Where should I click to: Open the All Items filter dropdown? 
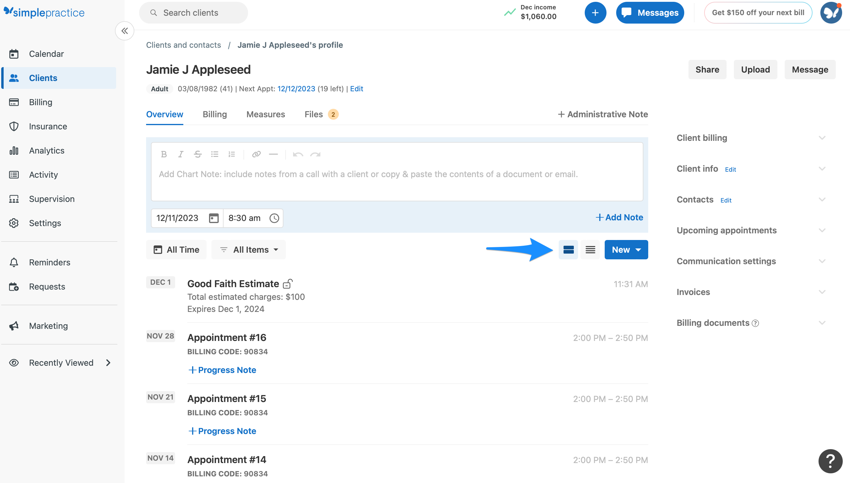249,250
